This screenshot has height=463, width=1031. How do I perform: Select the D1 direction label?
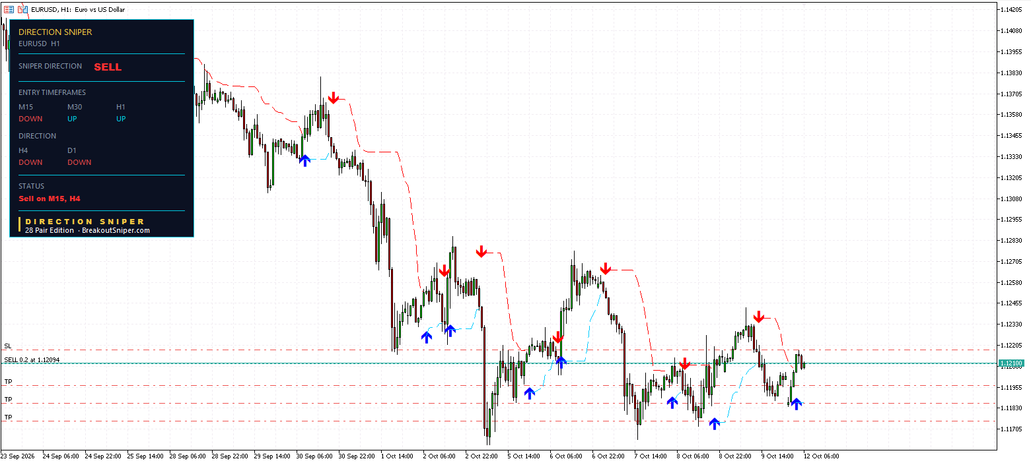[x=72, y=150]
